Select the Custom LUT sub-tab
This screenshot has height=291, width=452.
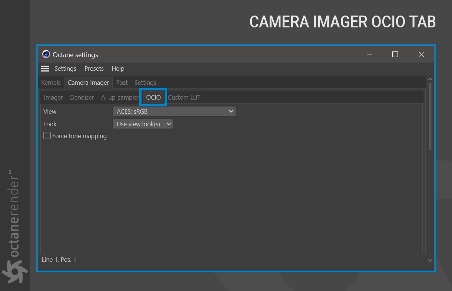pos(184,97)
